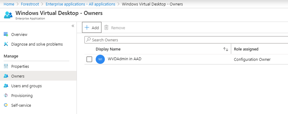Click the Add owner button
This screenshot has height=114, width=288.
(92, 27)
